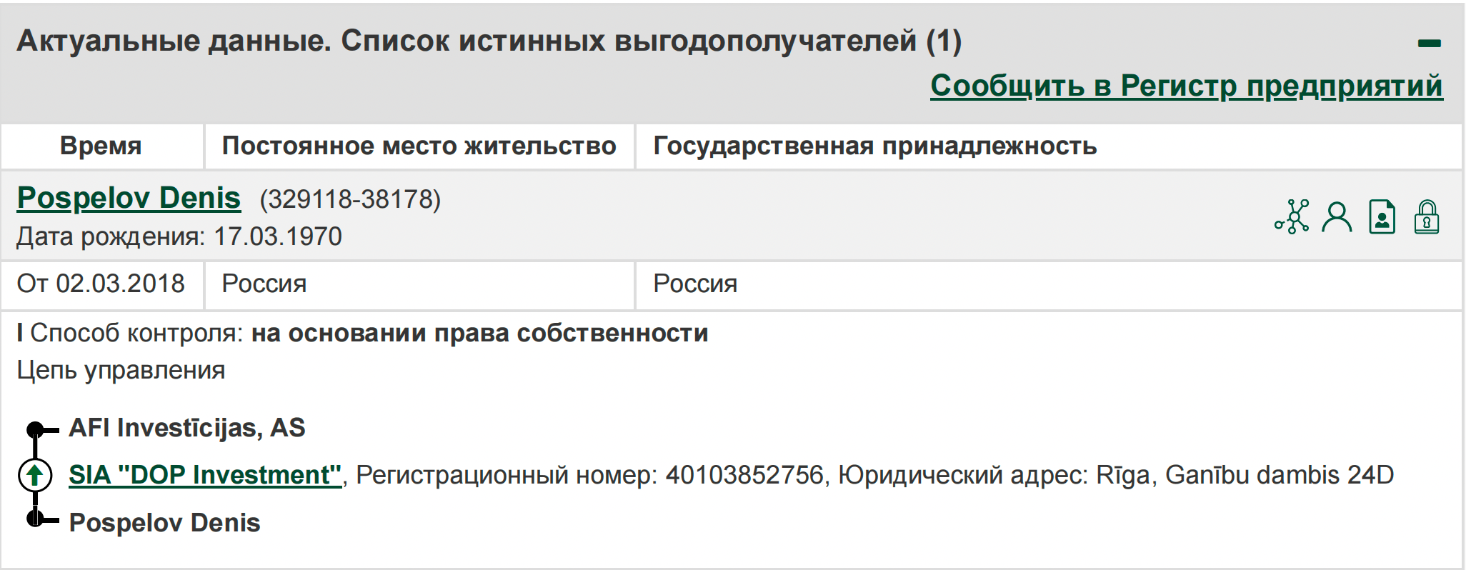Click the minus icon on the section header
Viewport: 1466px width, 570px height.
[1429, 41]
